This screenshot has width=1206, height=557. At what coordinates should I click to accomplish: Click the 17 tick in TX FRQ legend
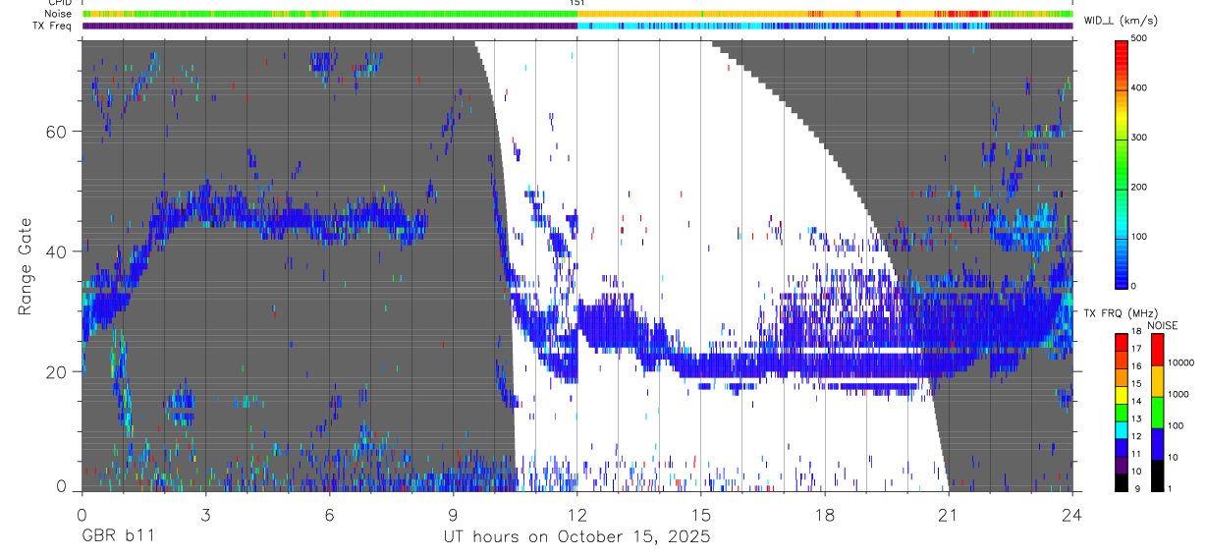(1136, 348)
